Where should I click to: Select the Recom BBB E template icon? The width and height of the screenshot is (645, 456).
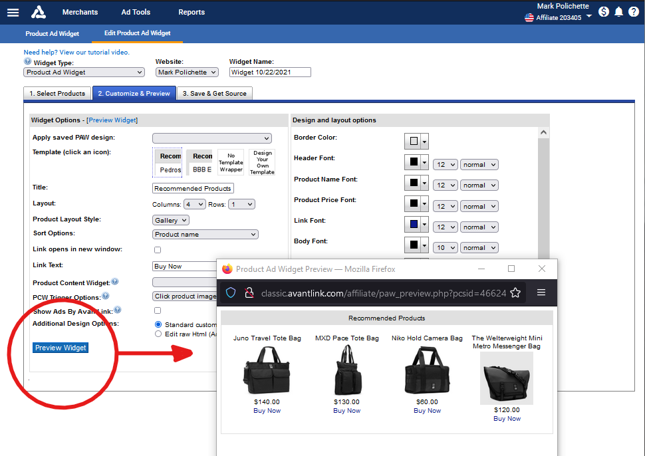coord(199,162)
